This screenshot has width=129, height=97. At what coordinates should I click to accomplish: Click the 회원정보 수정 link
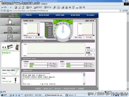(x=13, y=16)
